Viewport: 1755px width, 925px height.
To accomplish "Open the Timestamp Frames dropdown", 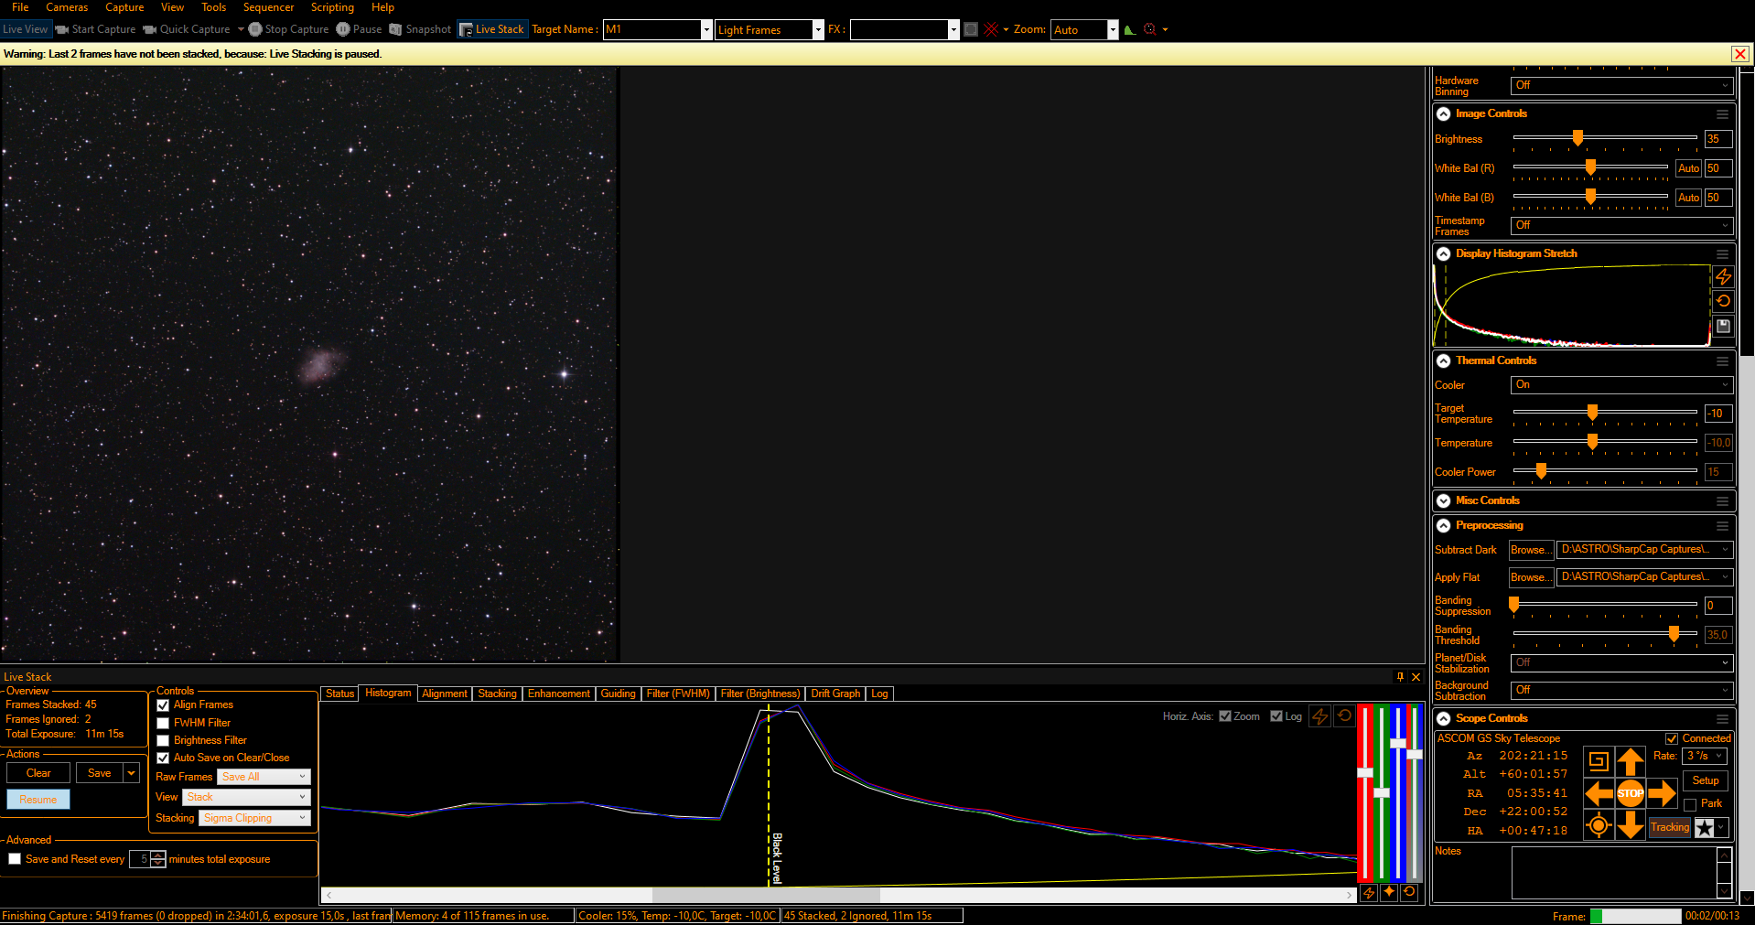I will [1621, 225].
